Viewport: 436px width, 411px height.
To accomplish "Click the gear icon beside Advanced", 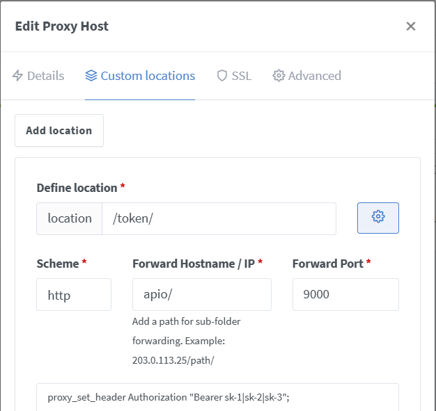I will pyautogui.click(x=279, y=76).
